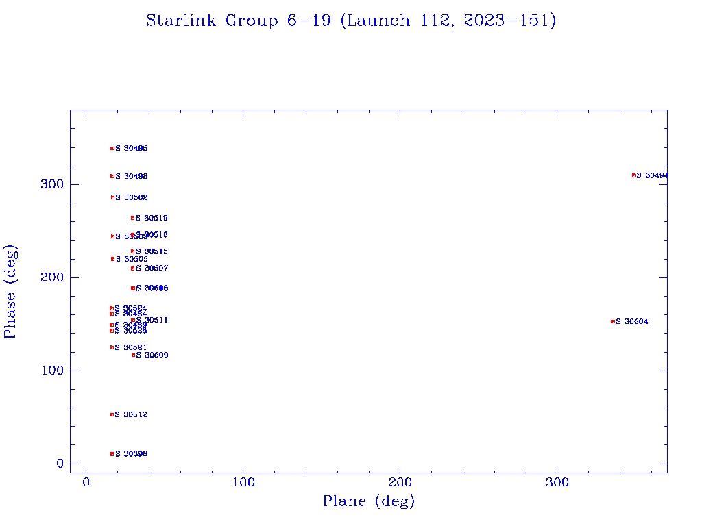Screen dimensions: 702x526
Task: Select the S 30512 satellite label
Action: (x=131, y=414)
